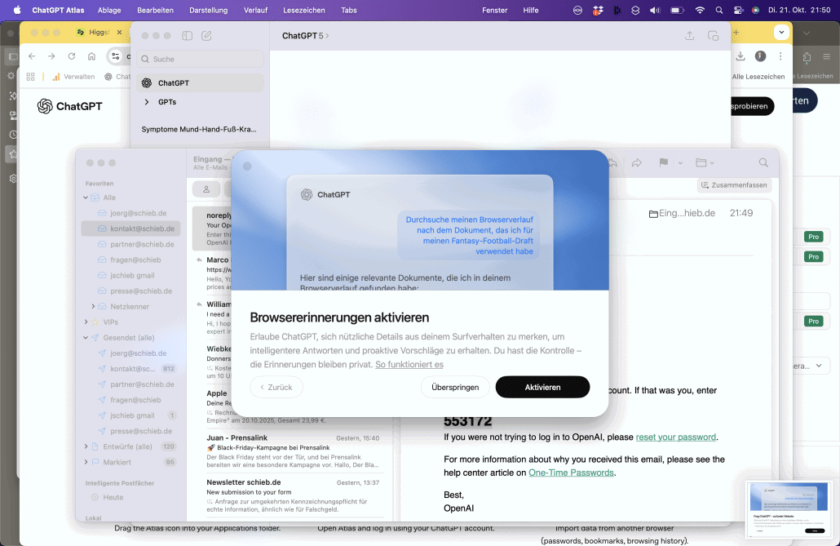Screen dimensions: 840x546
Task: Expand the GPTs section
Action: 147,102
